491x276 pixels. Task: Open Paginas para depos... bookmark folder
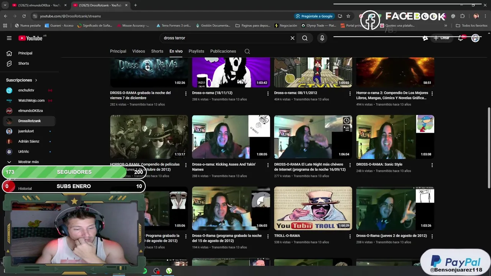pyautogui.click(x=253, y=26)
